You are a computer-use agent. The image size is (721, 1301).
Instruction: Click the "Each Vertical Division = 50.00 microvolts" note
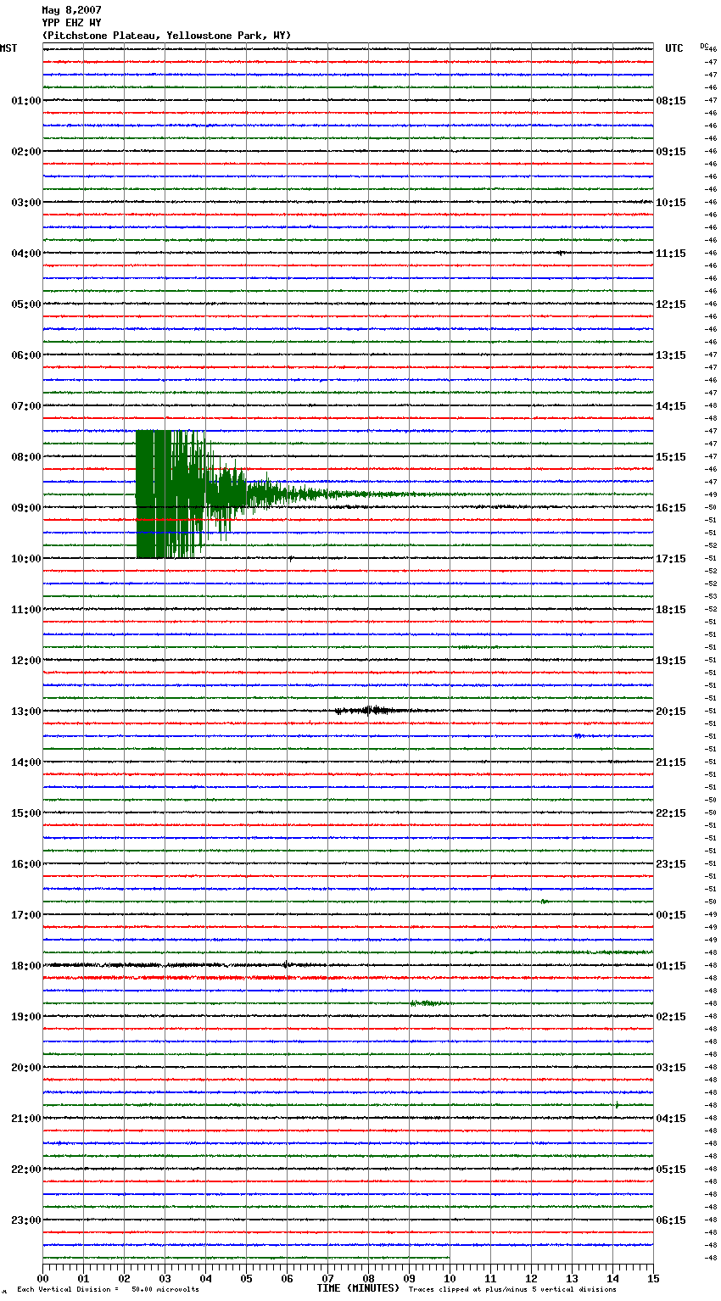tap(108, 1289)
